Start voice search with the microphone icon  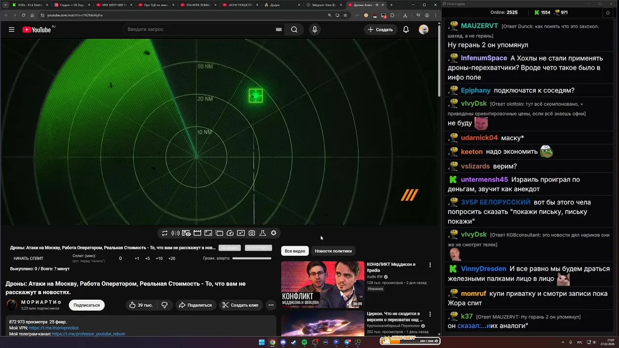[x=315, y=29]
